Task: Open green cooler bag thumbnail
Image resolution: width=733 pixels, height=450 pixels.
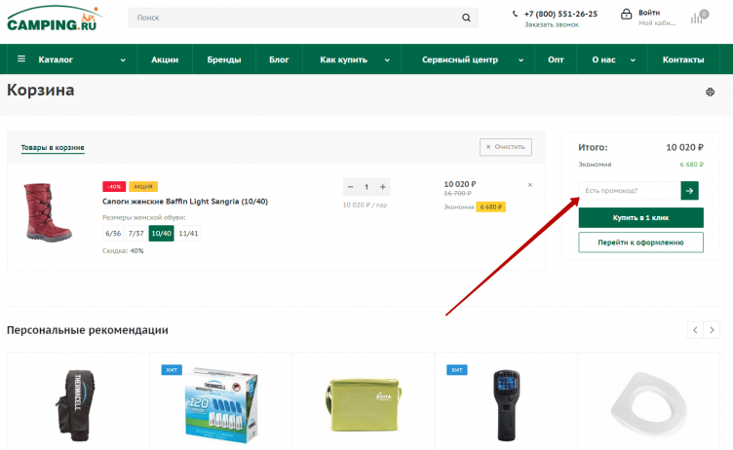Action: 364,405
